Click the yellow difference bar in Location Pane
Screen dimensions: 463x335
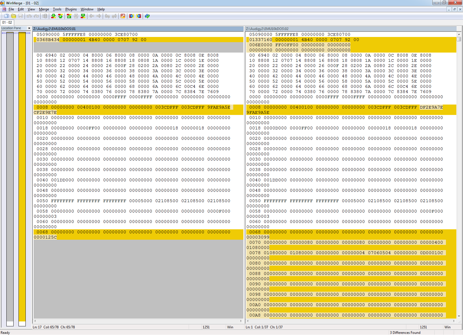coord(22,173)
